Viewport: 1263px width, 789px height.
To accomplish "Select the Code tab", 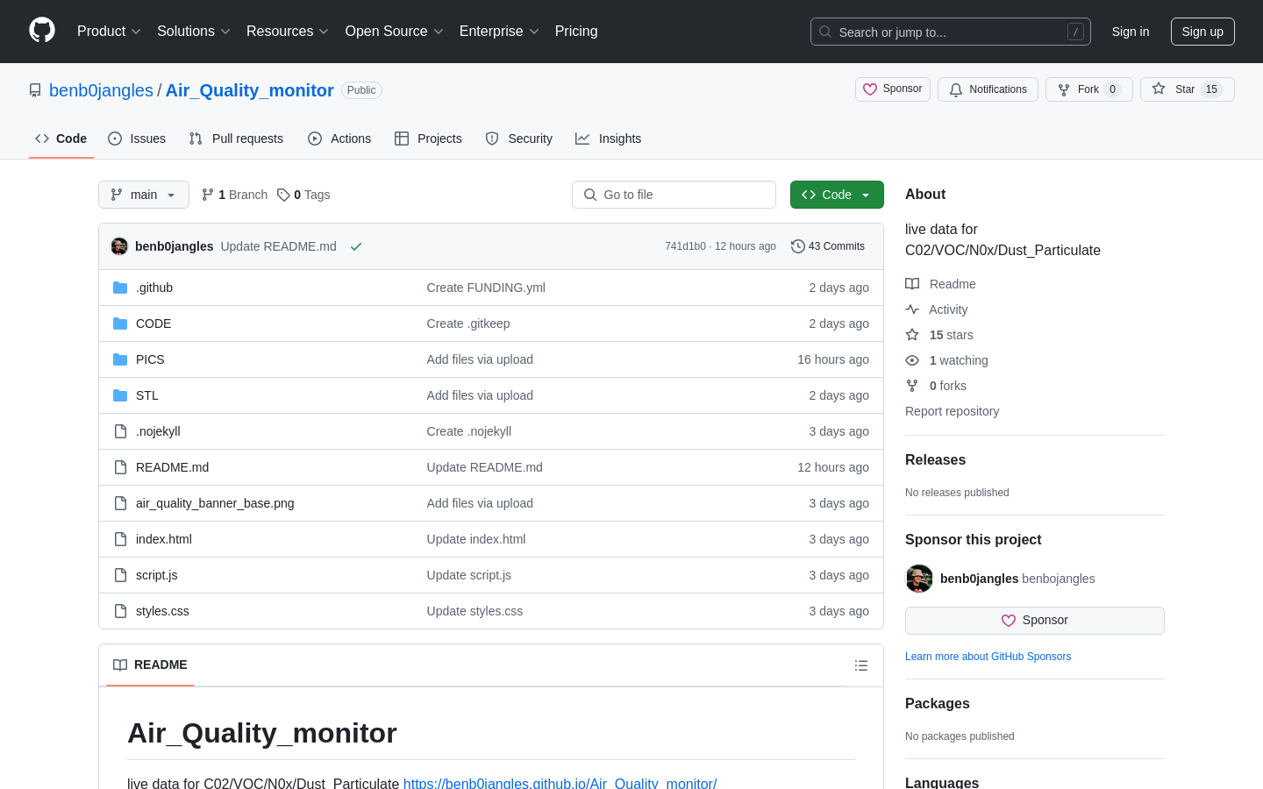I will coord(61,139).
